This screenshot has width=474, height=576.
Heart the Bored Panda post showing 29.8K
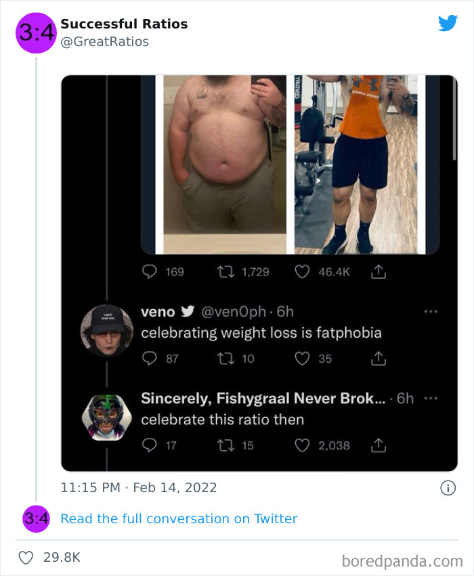(x=26, y=556)
